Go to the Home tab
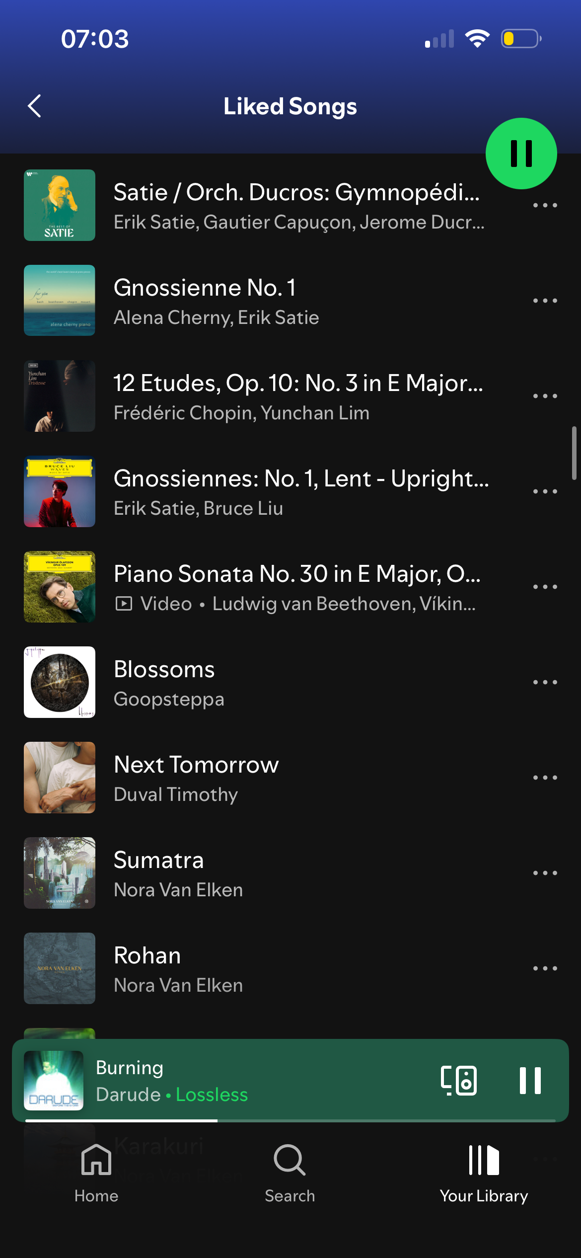The image size is (581, 1258). pos(96,1173)
